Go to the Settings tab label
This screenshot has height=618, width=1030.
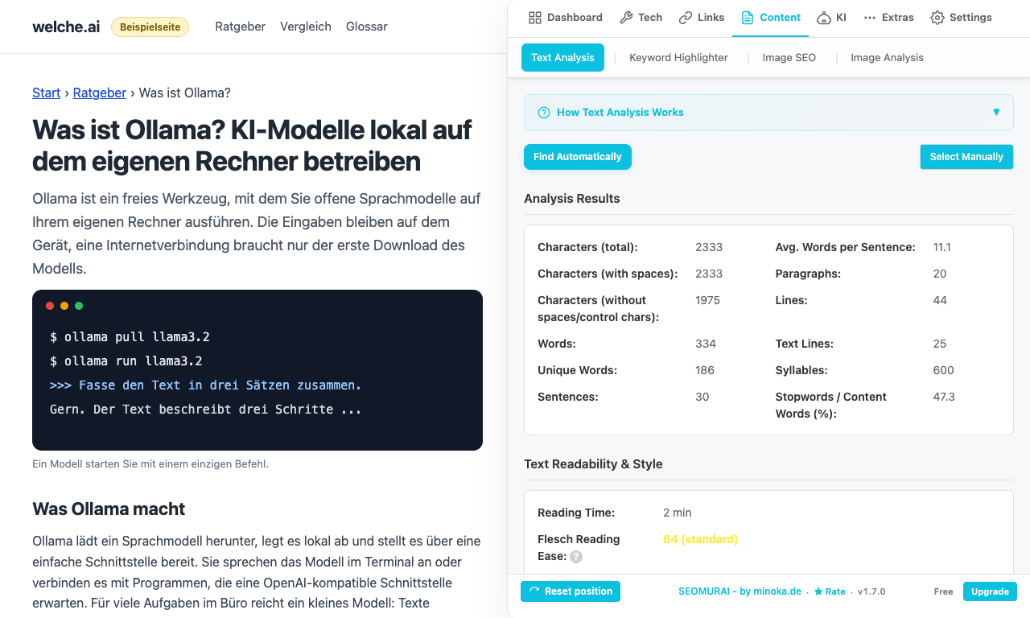970,18
